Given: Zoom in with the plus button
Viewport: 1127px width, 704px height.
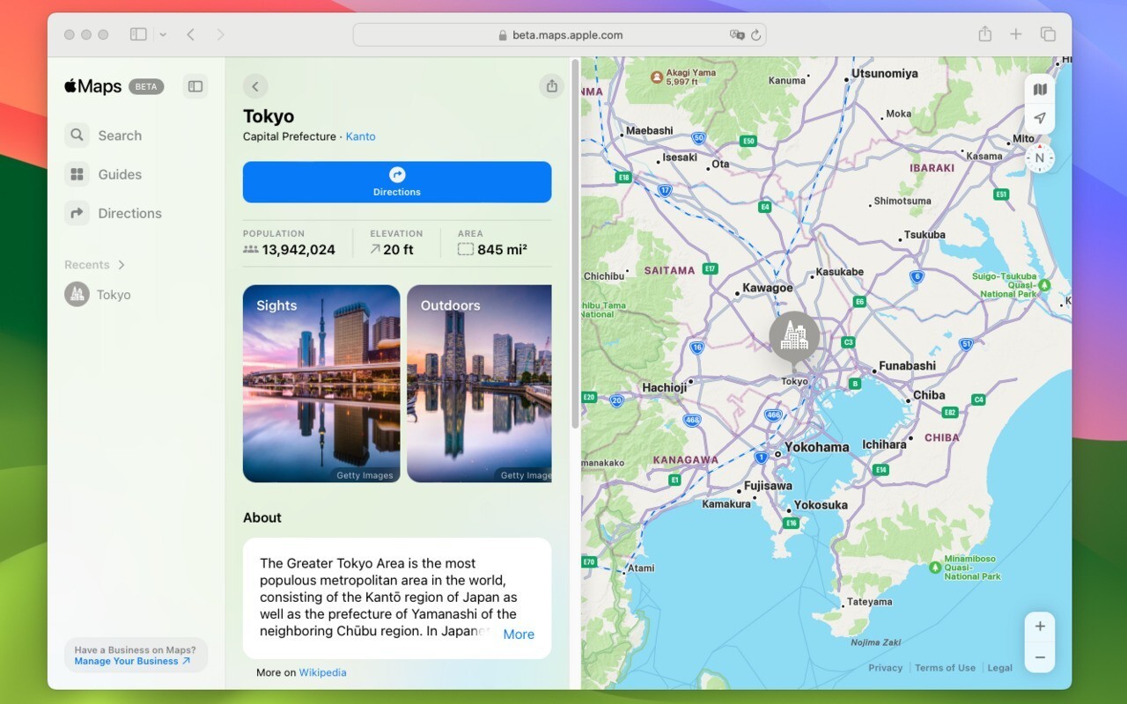Looking at the screenshot, I should tap(1040, 627).
